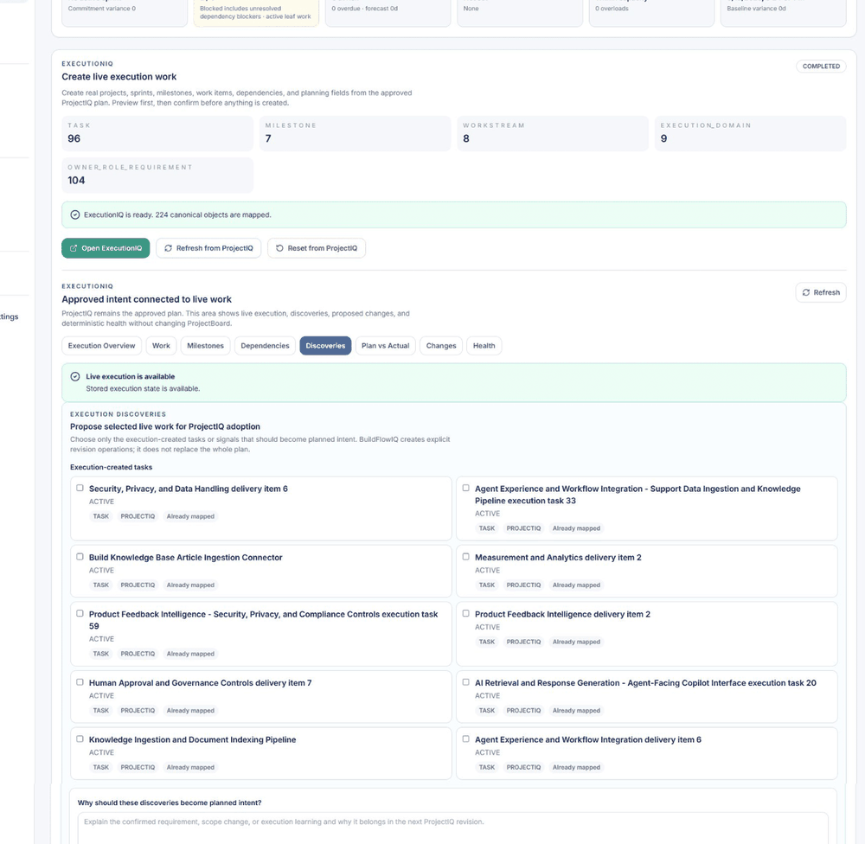The image size is (865, 844).
Task: Click the 'Execution-created tasks' label
Action: [x=111, y=467]
